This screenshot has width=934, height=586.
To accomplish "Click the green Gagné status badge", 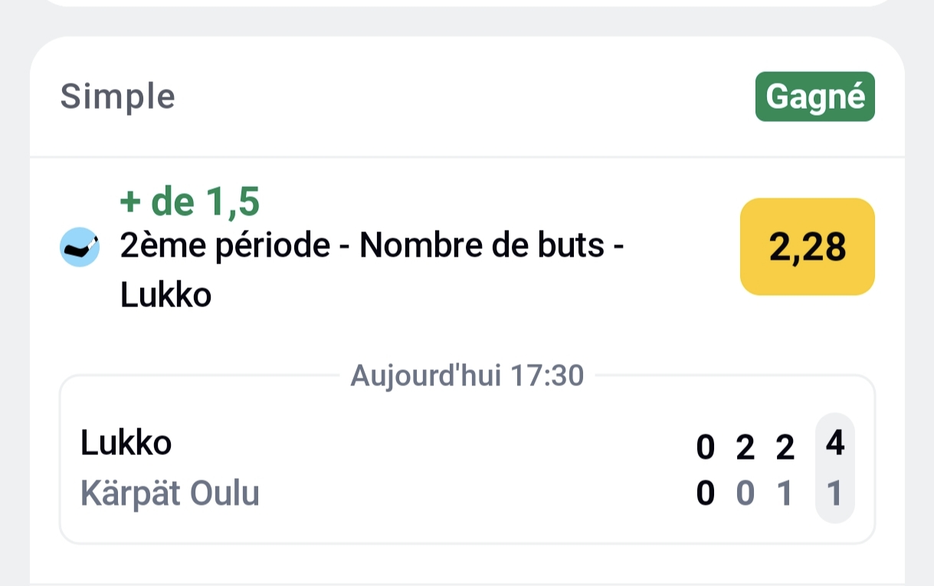I will click(814, 97).
